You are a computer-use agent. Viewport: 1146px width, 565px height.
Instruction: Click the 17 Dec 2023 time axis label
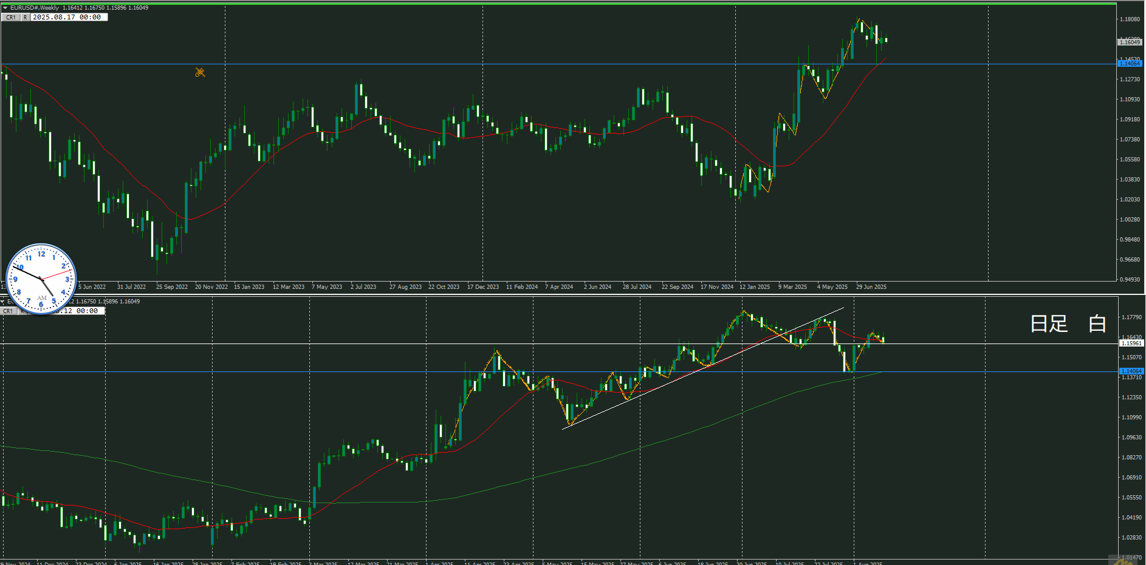point(483,287)
